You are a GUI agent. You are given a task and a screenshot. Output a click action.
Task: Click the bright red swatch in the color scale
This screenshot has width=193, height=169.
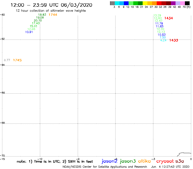coord(159,3)
